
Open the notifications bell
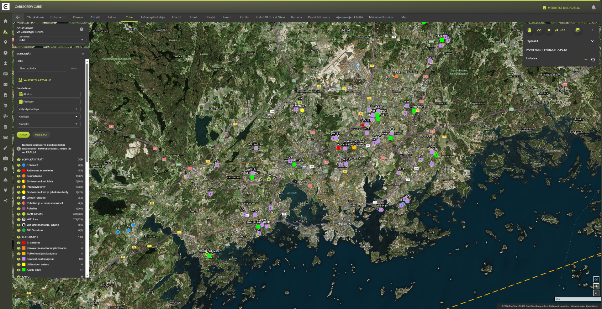594,8
